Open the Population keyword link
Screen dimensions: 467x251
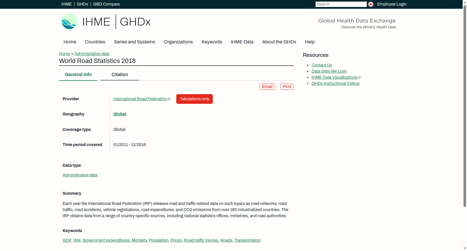(x=158, y=241)
